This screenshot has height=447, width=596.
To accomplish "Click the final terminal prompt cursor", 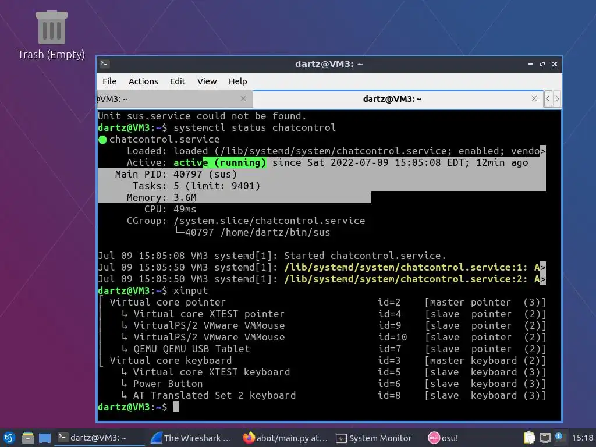I will tap(176, 407).
